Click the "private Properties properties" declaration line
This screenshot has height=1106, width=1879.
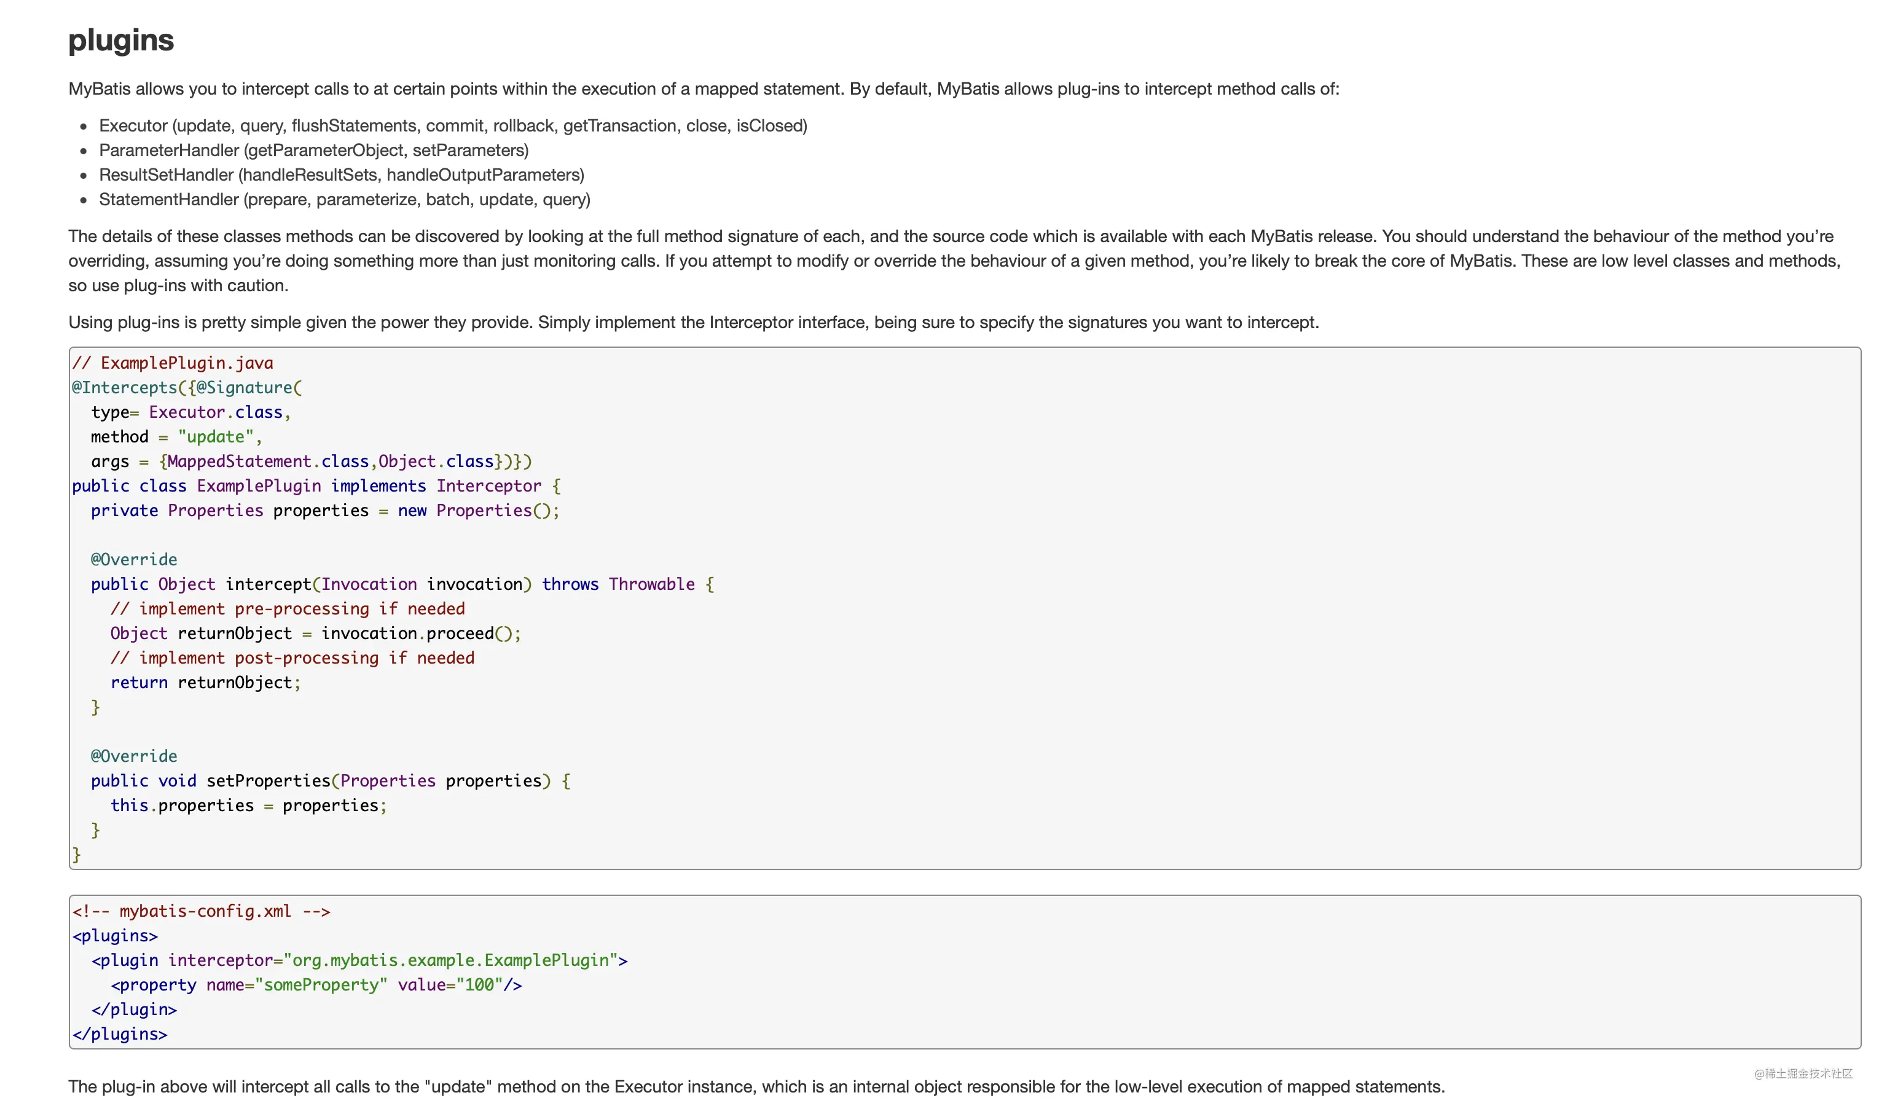pyautogui.click(x=325, y=510)
